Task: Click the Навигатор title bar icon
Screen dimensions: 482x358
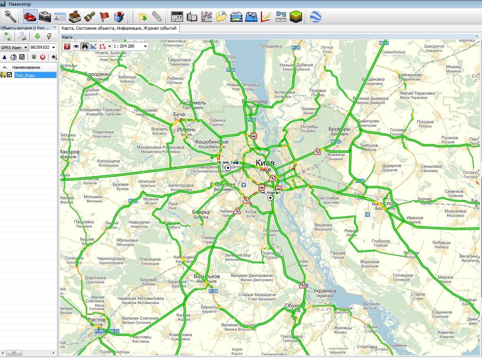Action: coord(3,4)
